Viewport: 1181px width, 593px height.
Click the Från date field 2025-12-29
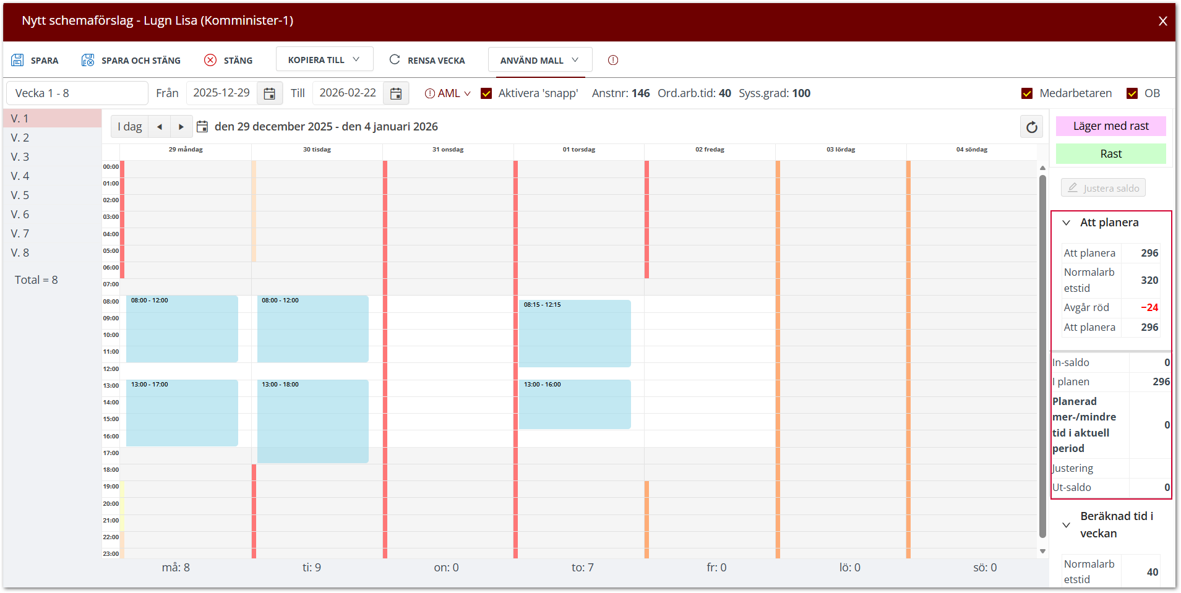[221, 93]
